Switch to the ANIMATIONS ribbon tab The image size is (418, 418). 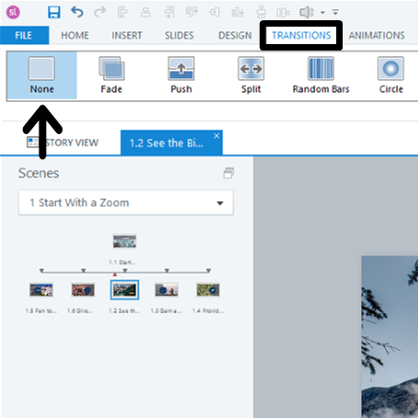pos(377,36)
